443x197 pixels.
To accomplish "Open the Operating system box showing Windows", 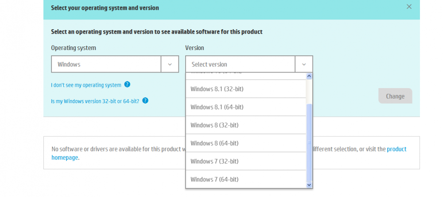I will coord(106,64).
